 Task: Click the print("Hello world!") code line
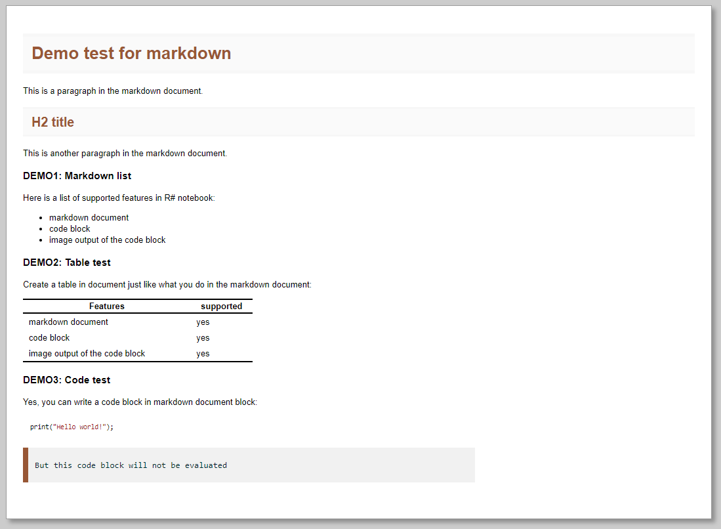(72, 427)
